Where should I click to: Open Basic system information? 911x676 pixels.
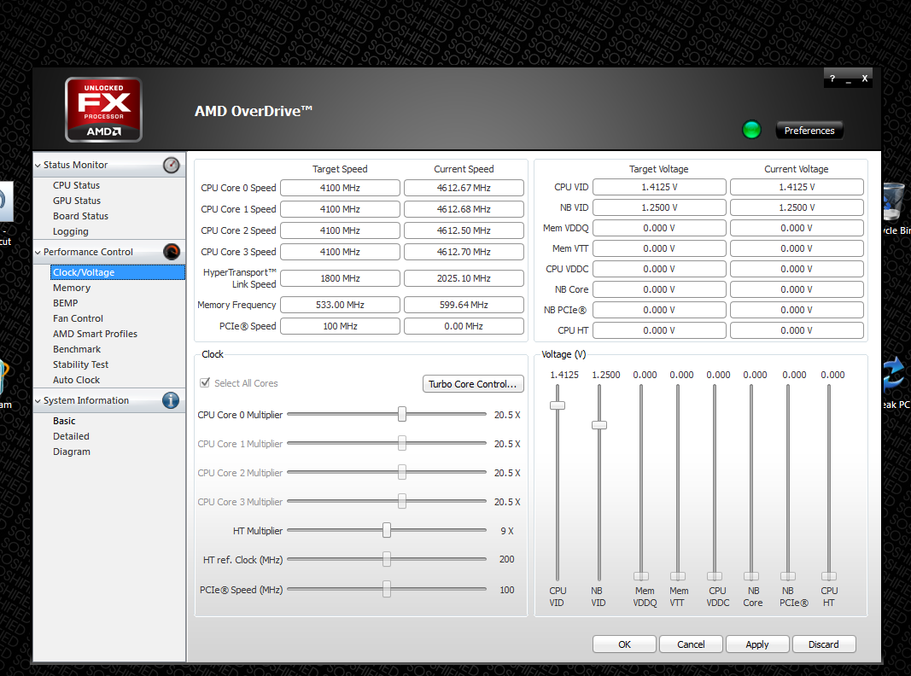[64, 421]
